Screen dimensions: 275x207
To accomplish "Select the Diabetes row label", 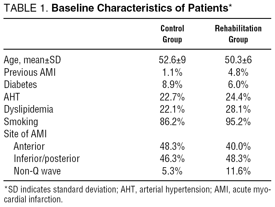I will click(21, 84).
